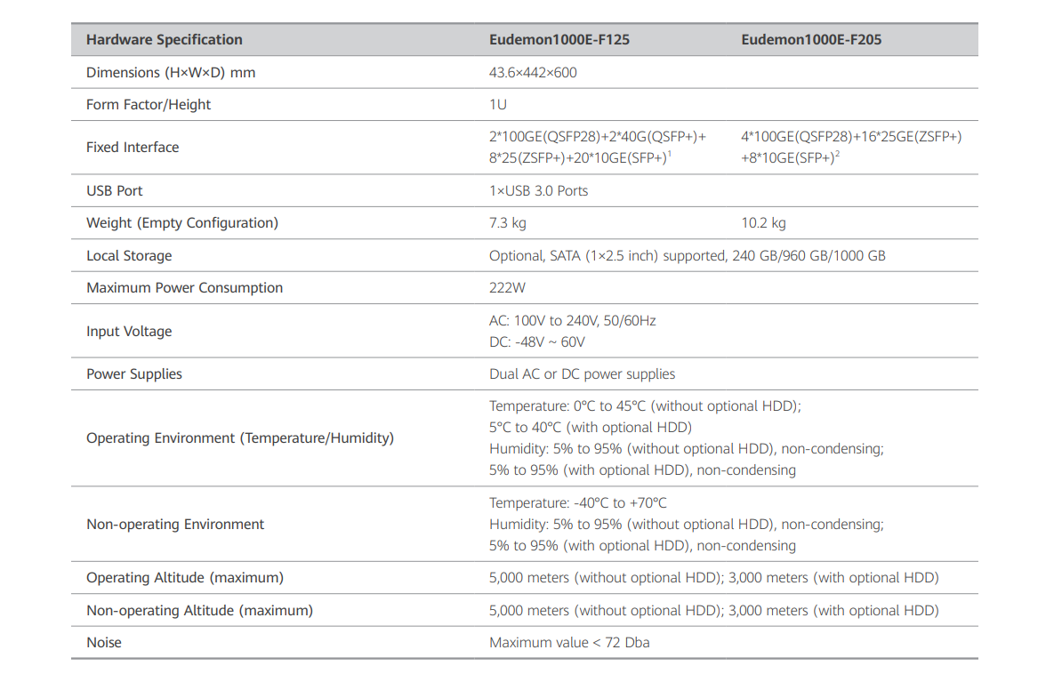Click the Fixed Interface row label
The width and height of the screenshot is (1054, 674).
pyautogui.click(x=133, y=148)
